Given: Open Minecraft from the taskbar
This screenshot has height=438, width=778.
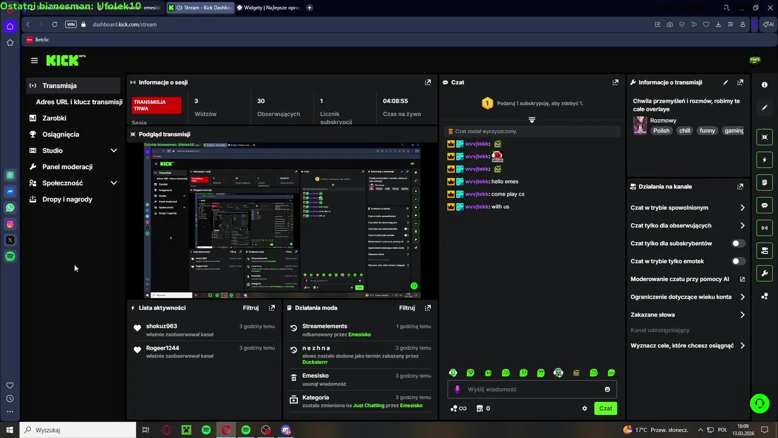Looking at the screenshot, I should pos(187,430).
